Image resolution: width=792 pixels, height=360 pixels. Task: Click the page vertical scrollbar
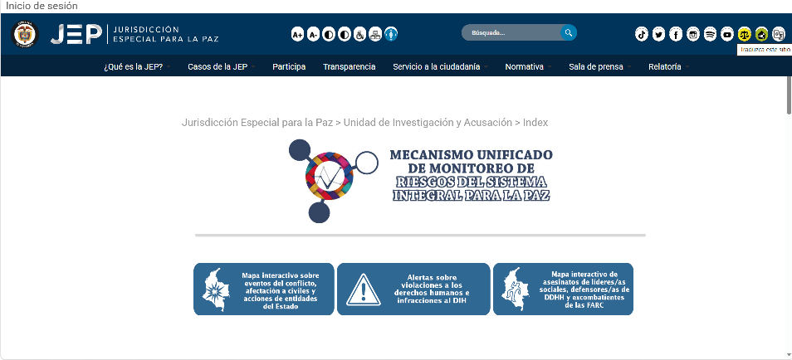787,95
